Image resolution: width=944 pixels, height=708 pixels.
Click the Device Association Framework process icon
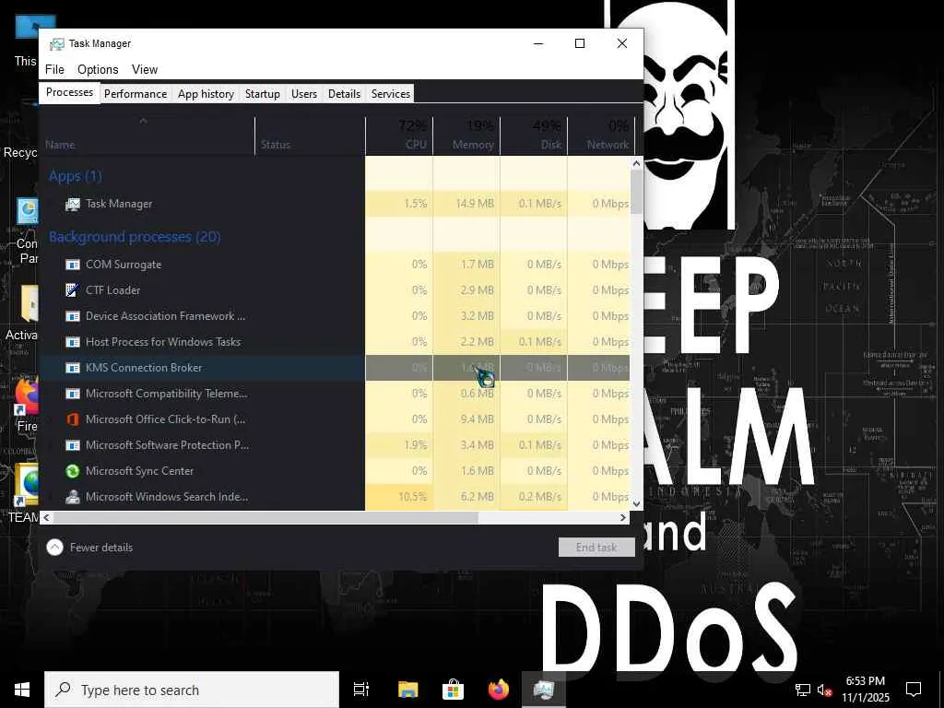[72, 316]
